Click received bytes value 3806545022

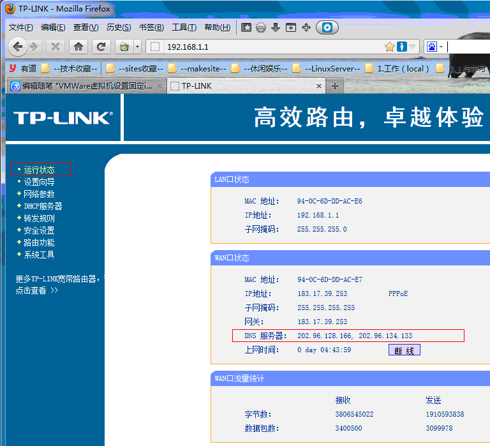[354, 414]
